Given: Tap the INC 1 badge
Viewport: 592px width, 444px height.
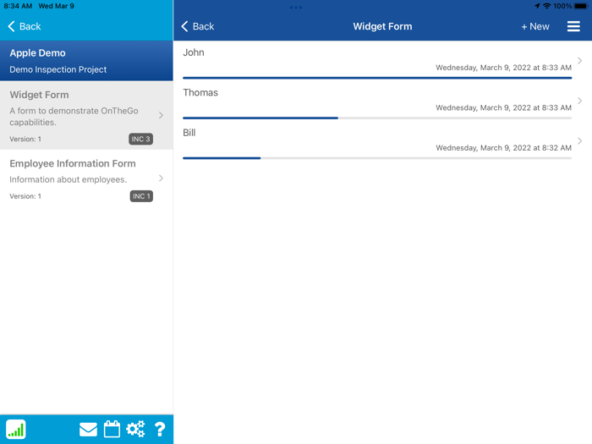Looking at the screenshot, I should tap(141, 196).
